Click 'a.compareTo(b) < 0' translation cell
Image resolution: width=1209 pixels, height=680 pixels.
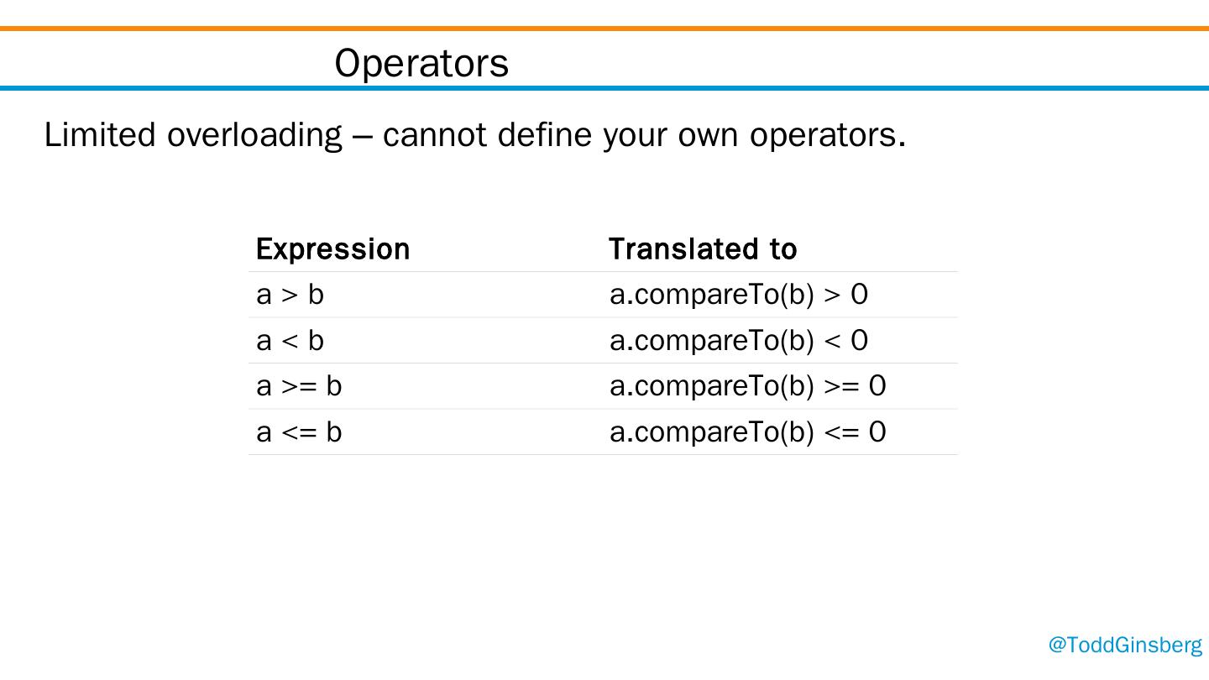(738, 341)
